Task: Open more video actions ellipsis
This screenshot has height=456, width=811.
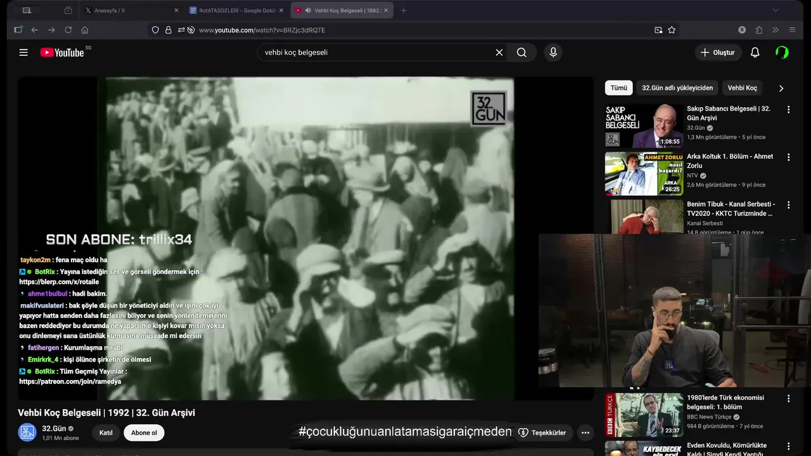Action: (x=585, y=433)
